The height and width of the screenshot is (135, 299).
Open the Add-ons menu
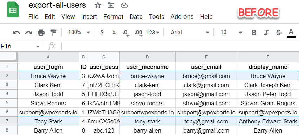[182, 17]
